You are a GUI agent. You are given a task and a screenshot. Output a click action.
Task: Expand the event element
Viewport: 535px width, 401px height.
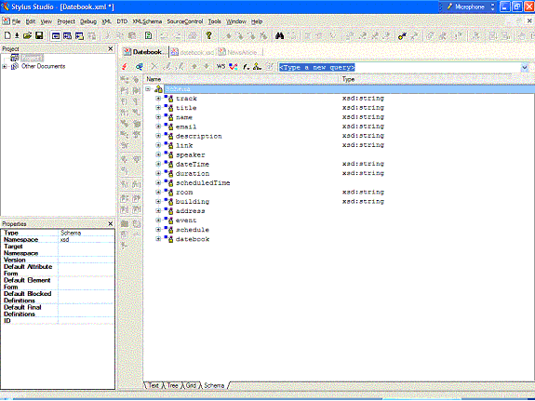click(158, 221)
